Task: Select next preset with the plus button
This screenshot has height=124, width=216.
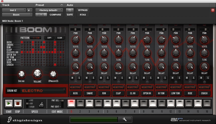Action: click(x=41, y=15)
